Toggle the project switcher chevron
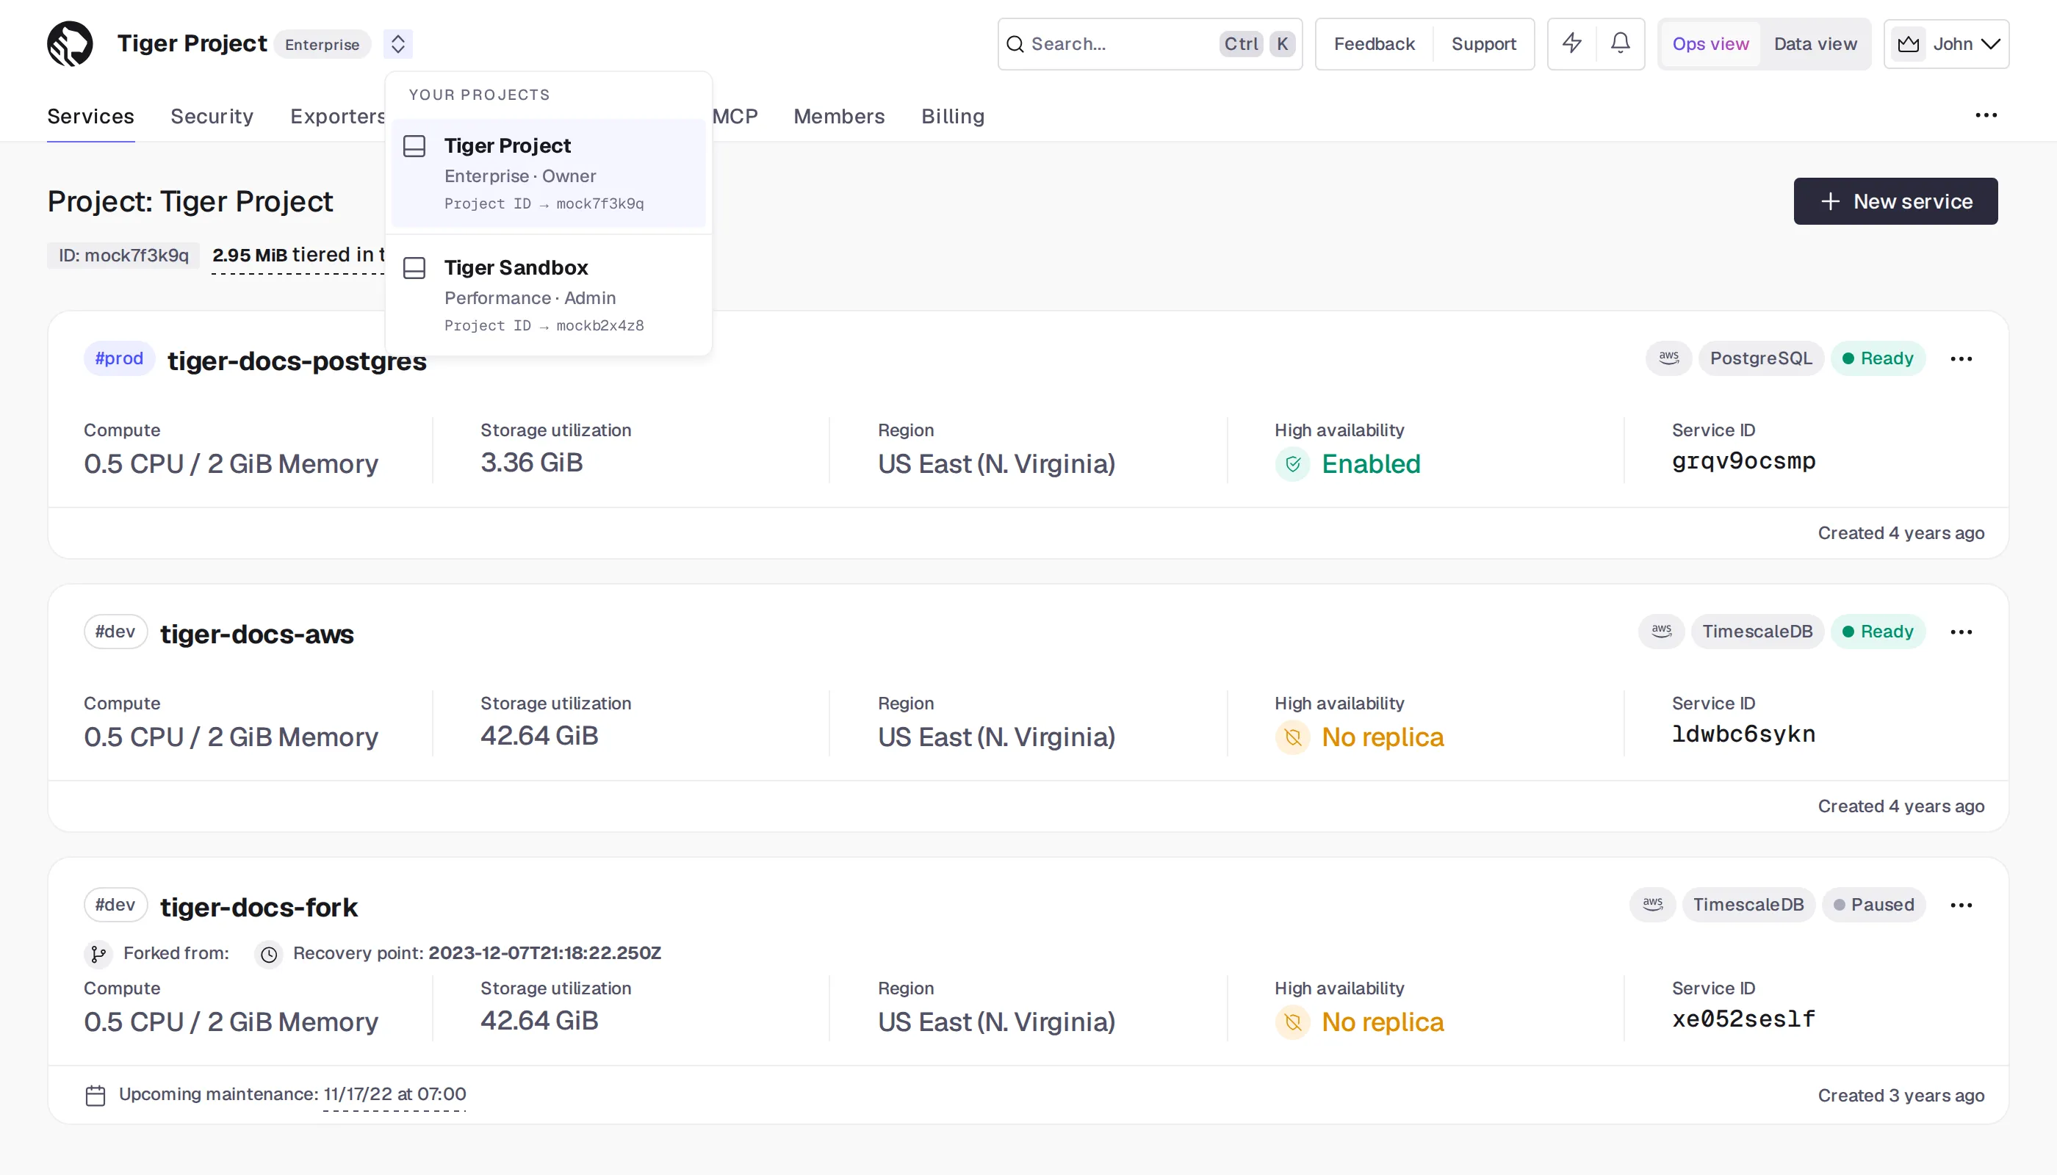Viewport: 2057px width, 1175px height. [x=398, y=43]
